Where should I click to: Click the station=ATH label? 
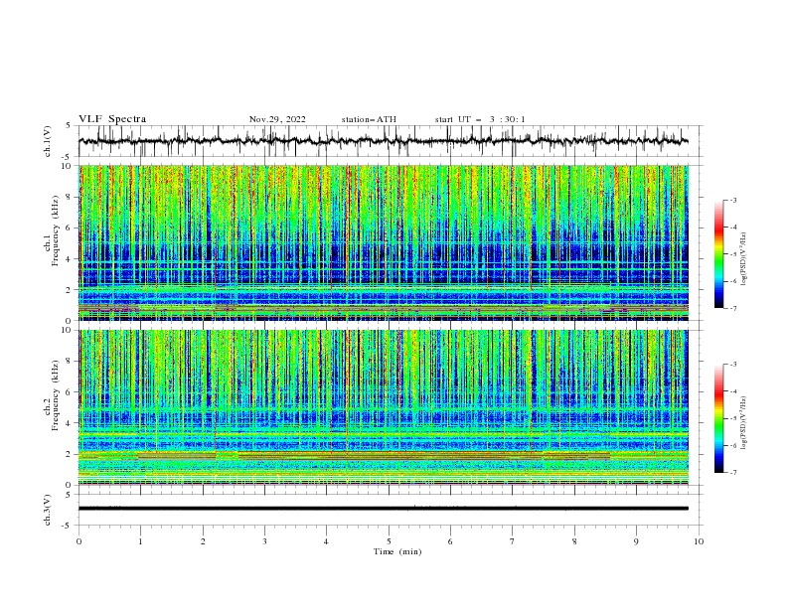point(369,119)
